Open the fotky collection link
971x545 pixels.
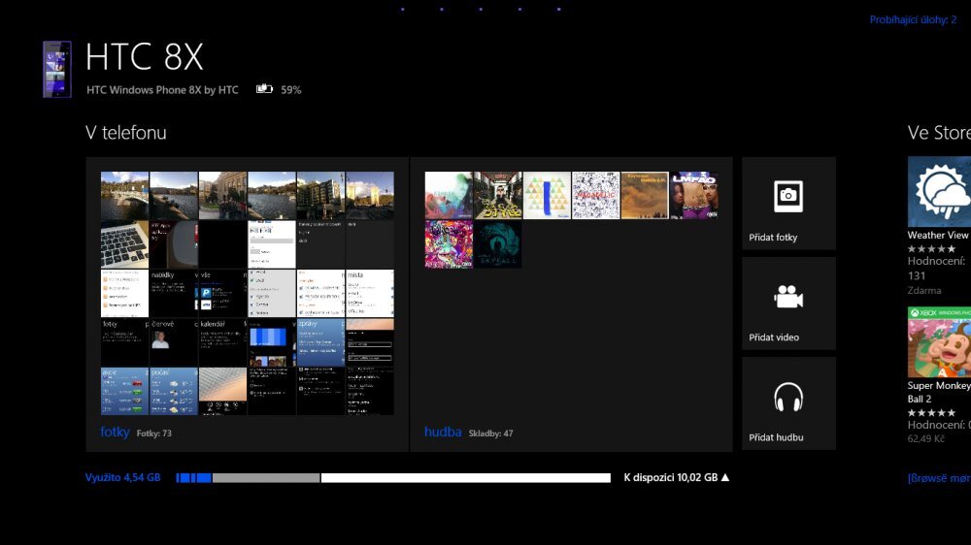coord(115,432)
